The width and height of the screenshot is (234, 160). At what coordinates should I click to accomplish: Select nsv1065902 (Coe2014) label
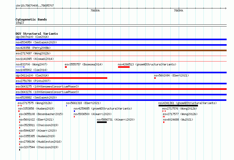pyautogui.click(x=32, y=70)
